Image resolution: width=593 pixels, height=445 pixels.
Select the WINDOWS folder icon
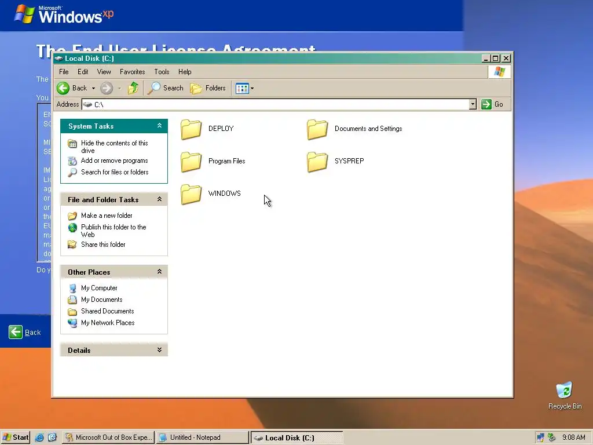pyautogui.click(x=191, y=194)
